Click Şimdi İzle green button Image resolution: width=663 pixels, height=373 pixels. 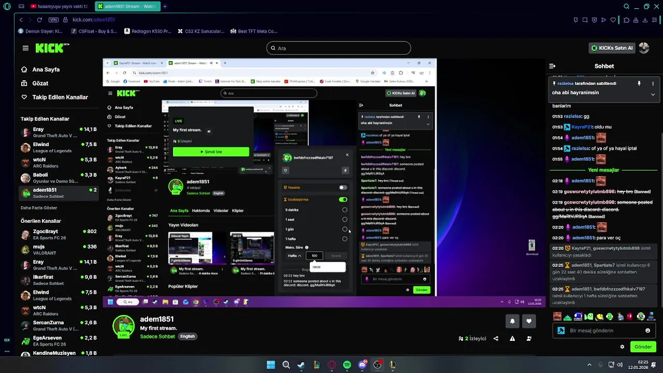point(211,152)
